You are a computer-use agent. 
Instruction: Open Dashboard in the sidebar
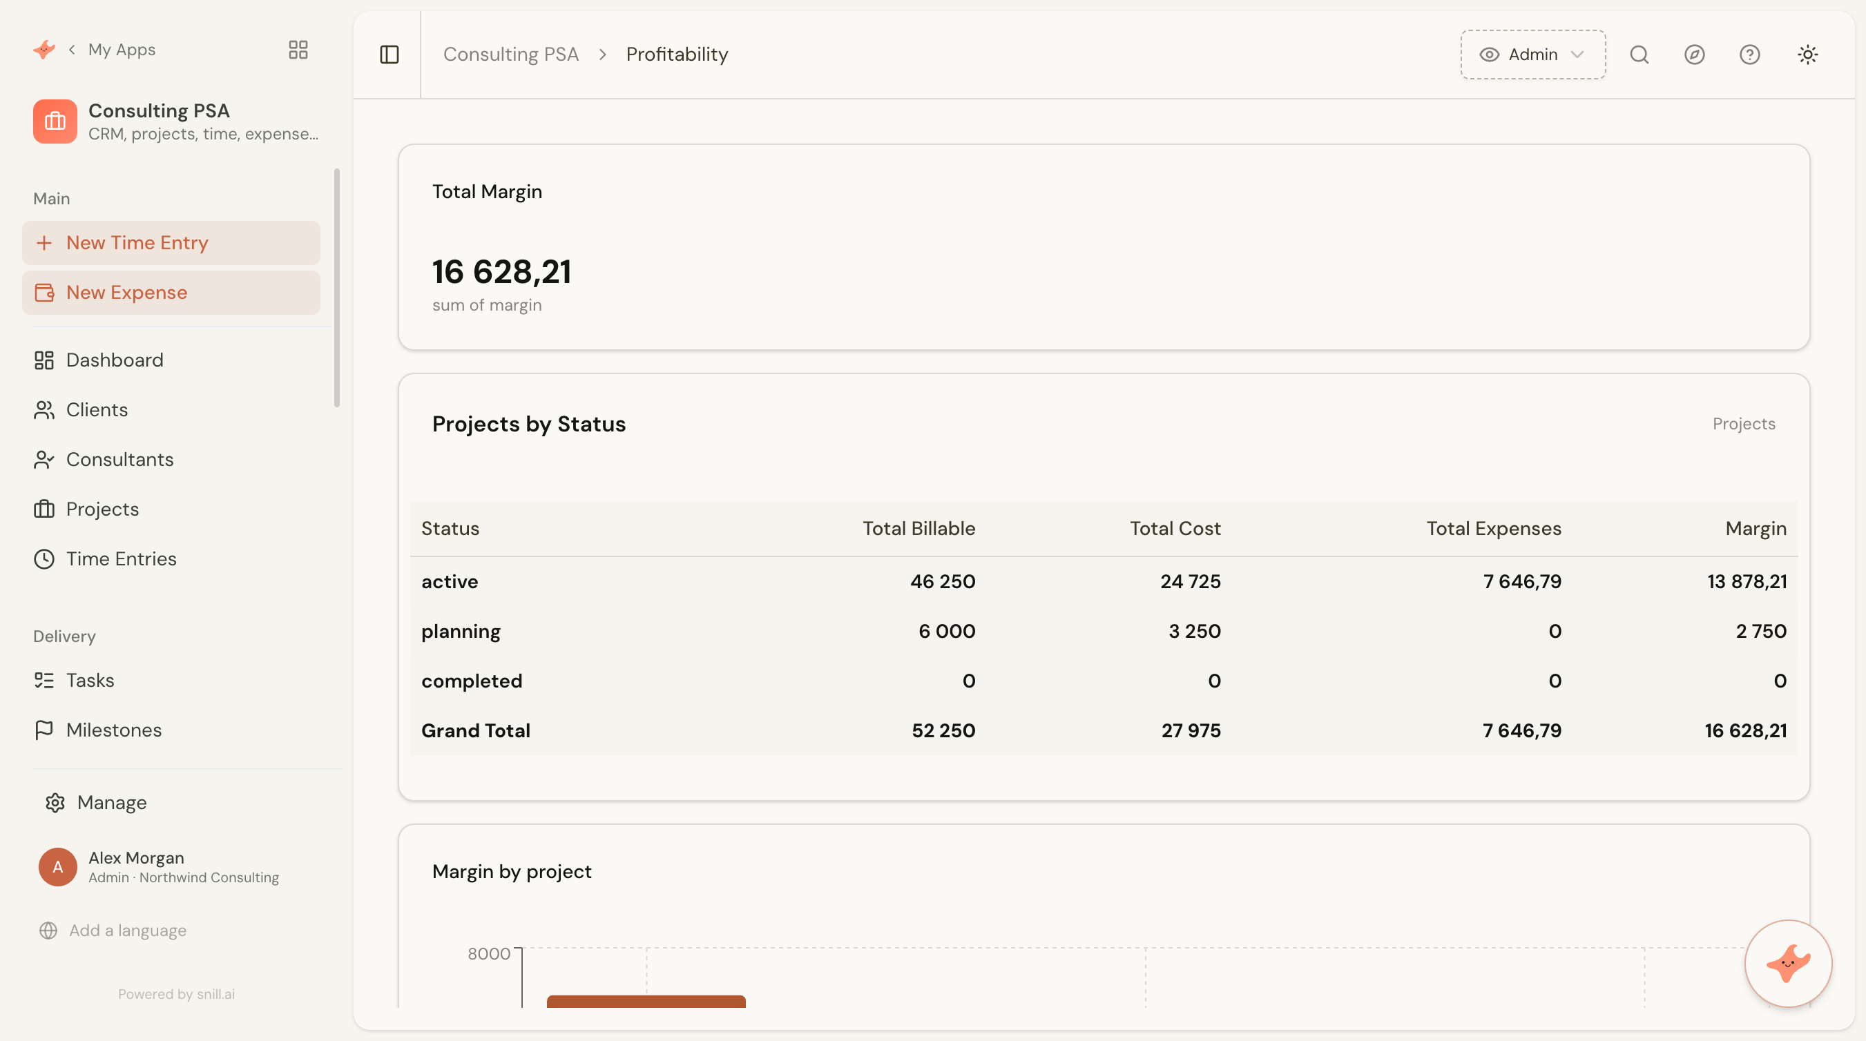point(171,360)
